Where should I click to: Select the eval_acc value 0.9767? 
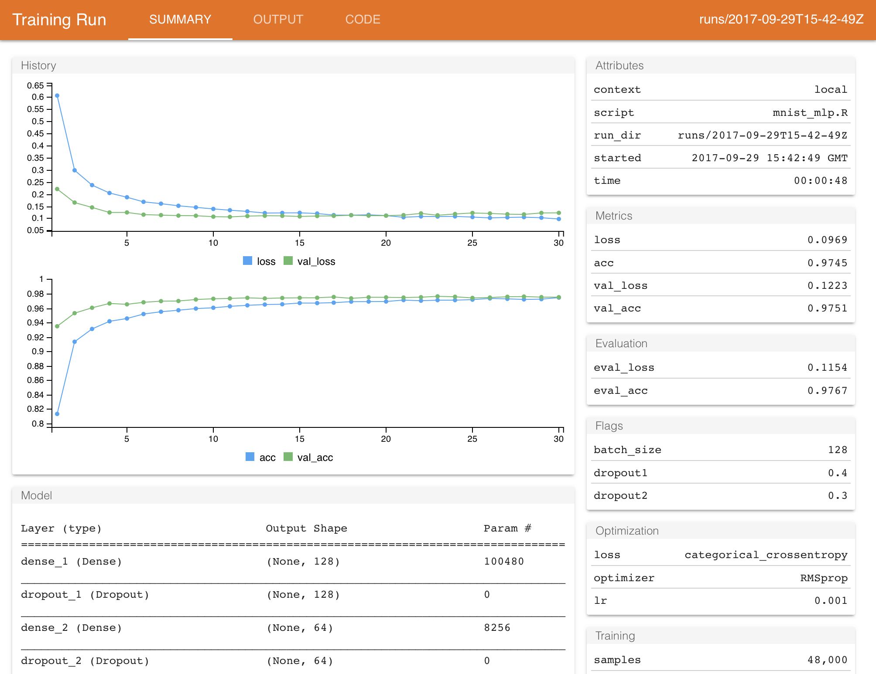point(828,390)
